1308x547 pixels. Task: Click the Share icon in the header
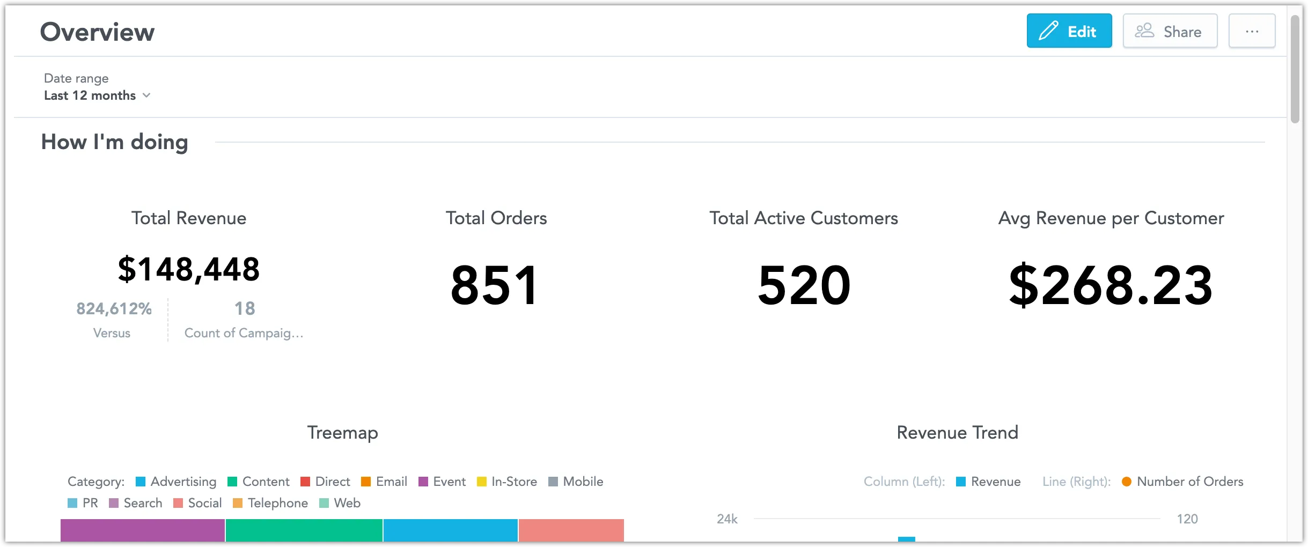click(x=1144, y=31)
